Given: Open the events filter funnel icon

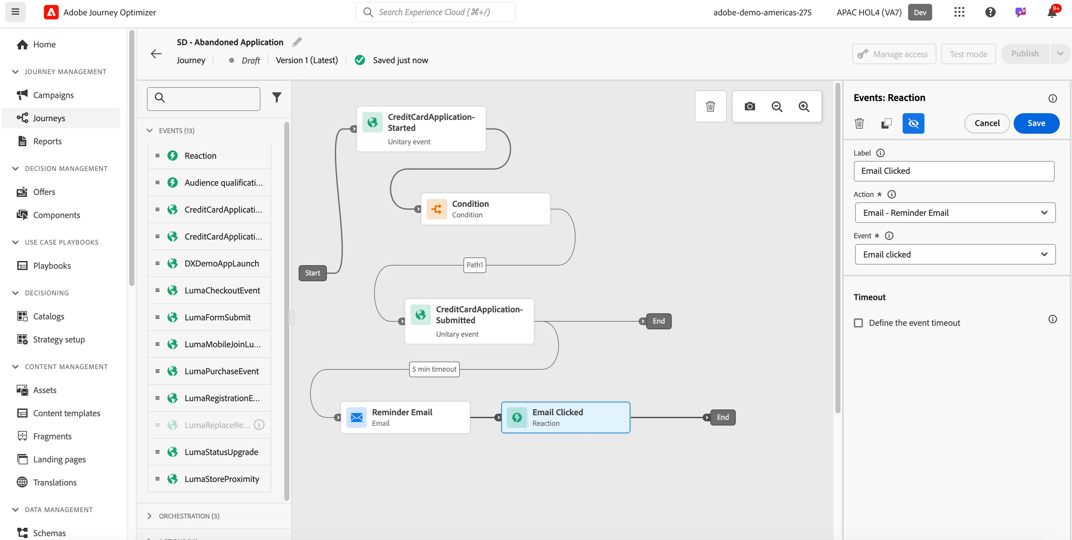Looking at the screenshot, I should click(276, 97).
